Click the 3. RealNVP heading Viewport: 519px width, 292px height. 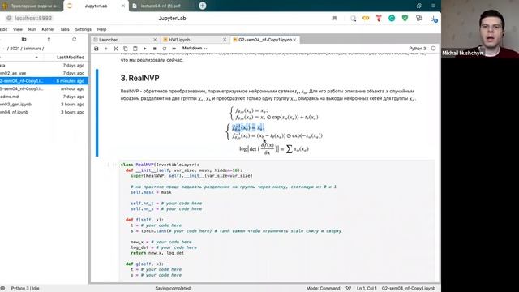tap(139, 78)
